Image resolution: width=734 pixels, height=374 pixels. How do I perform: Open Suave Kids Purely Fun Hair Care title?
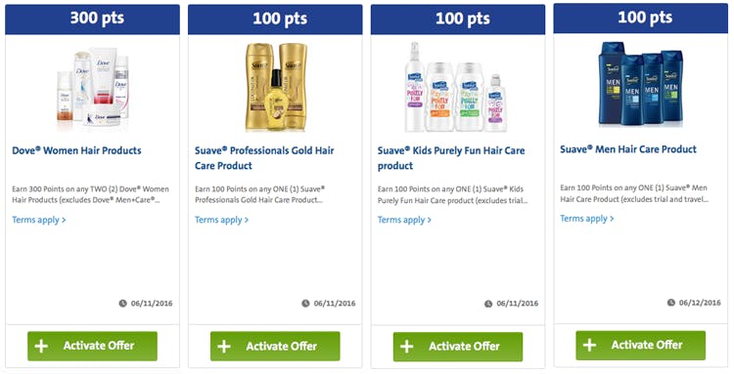pyautogui.click(x=451, y=158)
